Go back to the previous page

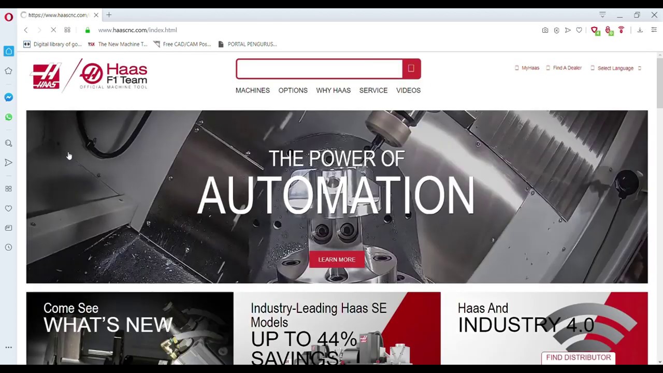(x=25, y=30)
